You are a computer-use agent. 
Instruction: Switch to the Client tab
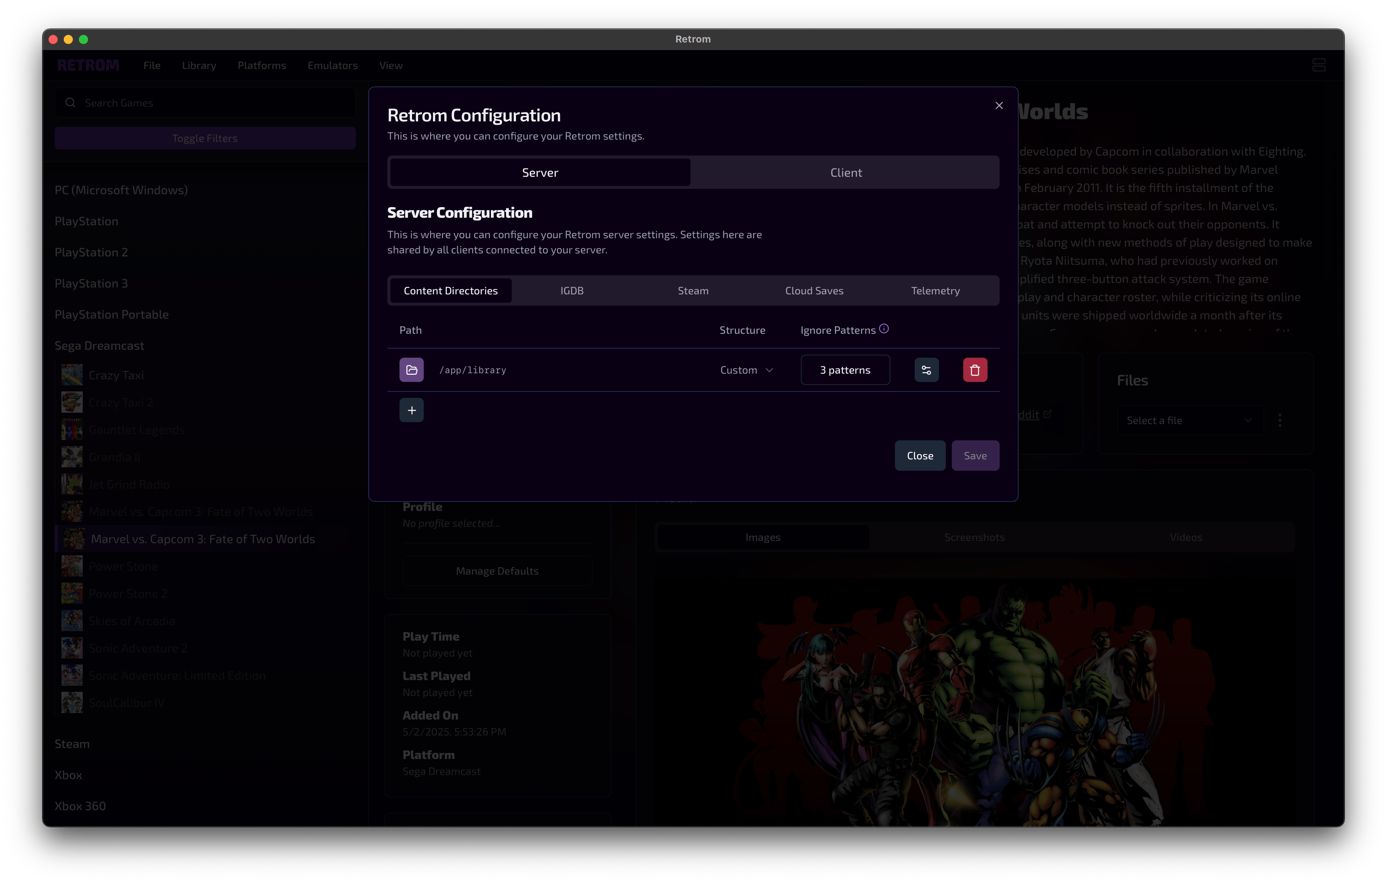click(846, 172)
